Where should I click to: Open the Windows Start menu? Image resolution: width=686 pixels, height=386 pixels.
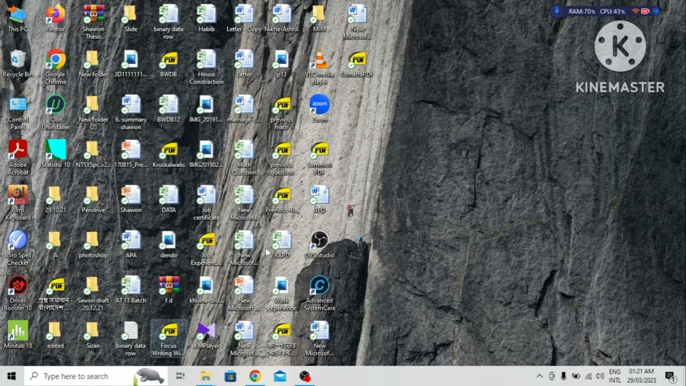(12, 376)
